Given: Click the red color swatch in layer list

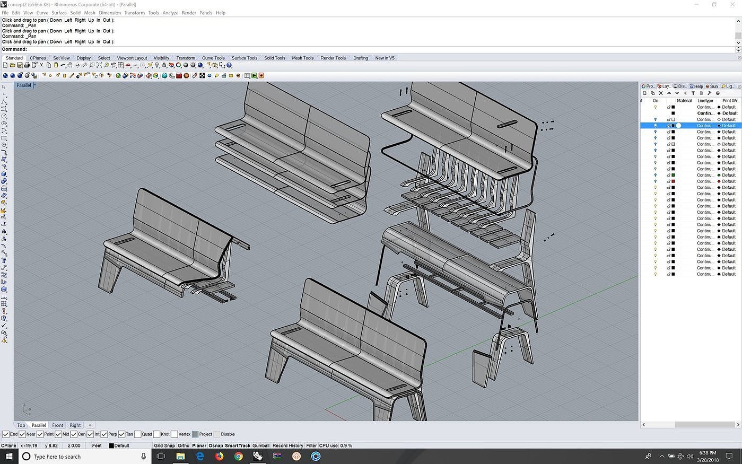Looking at the screenshot, I should (673, 181).
